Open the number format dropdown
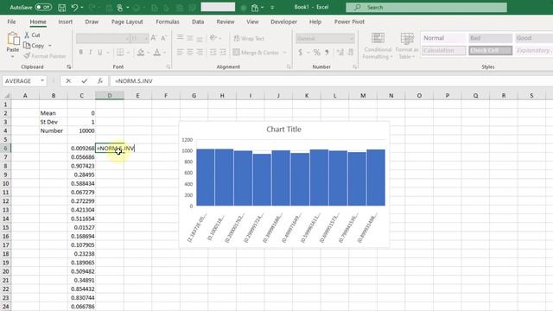The height and width of the screenshot is (311, 553). tap(352, 38)
